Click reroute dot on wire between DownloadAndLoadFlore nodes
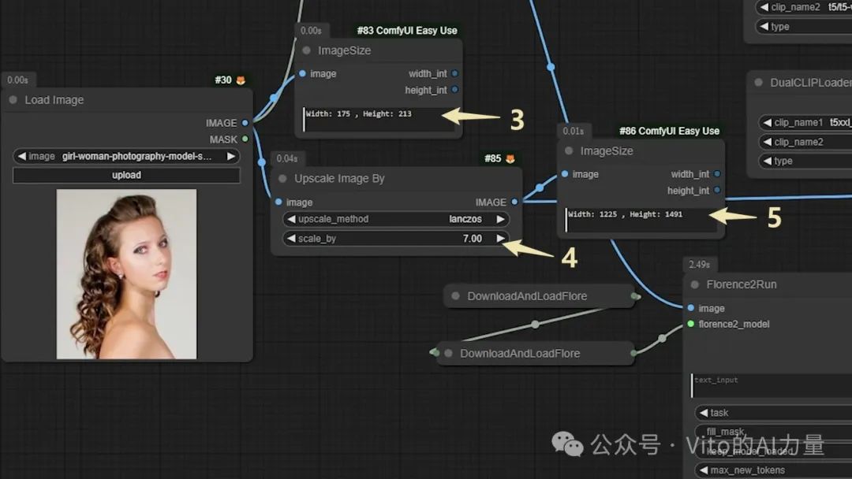Image resolution: width=852 pixels, height=479 pixels. (x=535, y=325)
